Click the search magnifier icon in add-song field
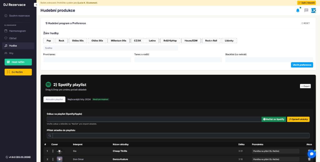 tap(50, 136)
